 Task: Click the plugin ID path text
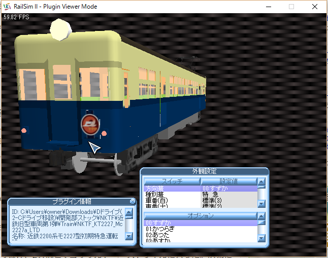[68, 221]
